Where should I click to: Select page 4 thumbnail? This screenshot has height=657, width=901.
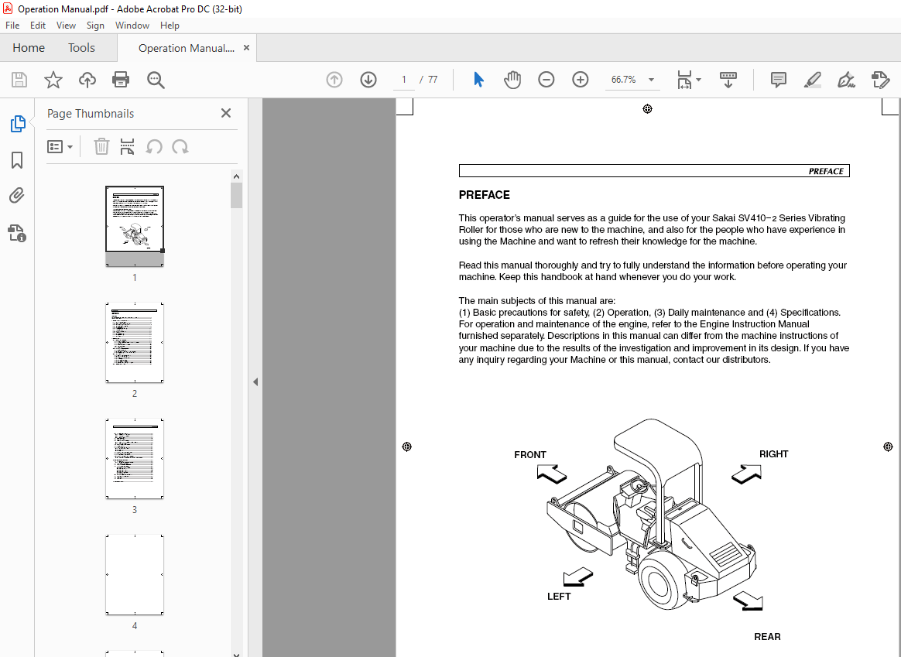pyautogui.click(x=135, y=575)
